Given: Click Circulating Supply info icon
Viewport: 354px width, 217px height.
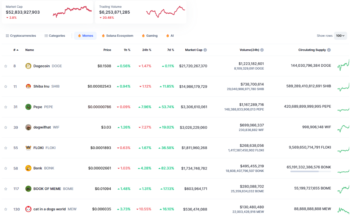Looking at the screenshot, I should coord(329,50).
